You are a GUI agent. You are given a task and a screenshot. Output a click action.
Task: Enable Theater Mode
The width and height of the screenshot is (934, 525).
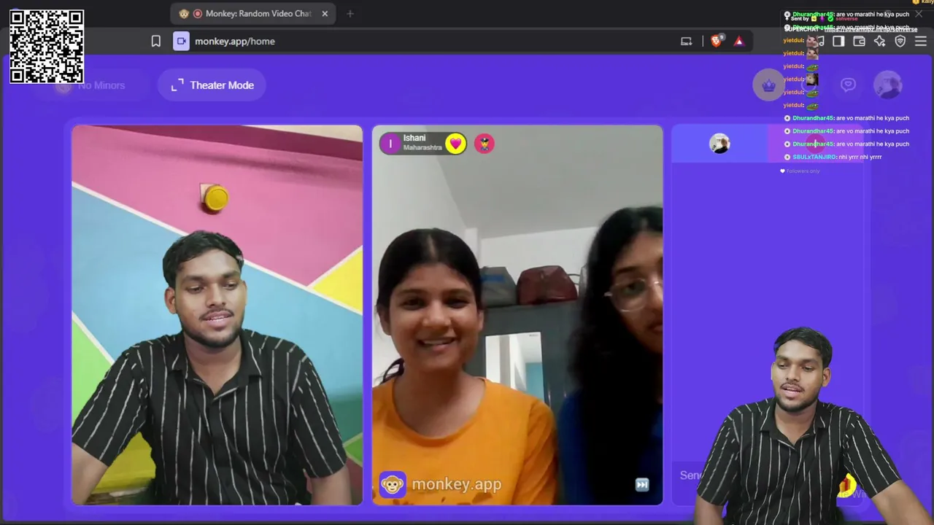[212, 85]
